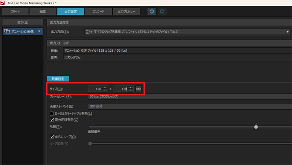Toggle the aspect ratio link icon

click(x=138, y=89)
